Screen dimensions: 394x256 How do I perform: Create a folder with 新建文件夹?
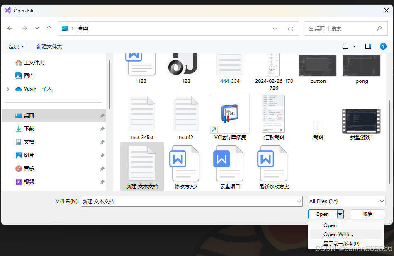click(49, 46)
